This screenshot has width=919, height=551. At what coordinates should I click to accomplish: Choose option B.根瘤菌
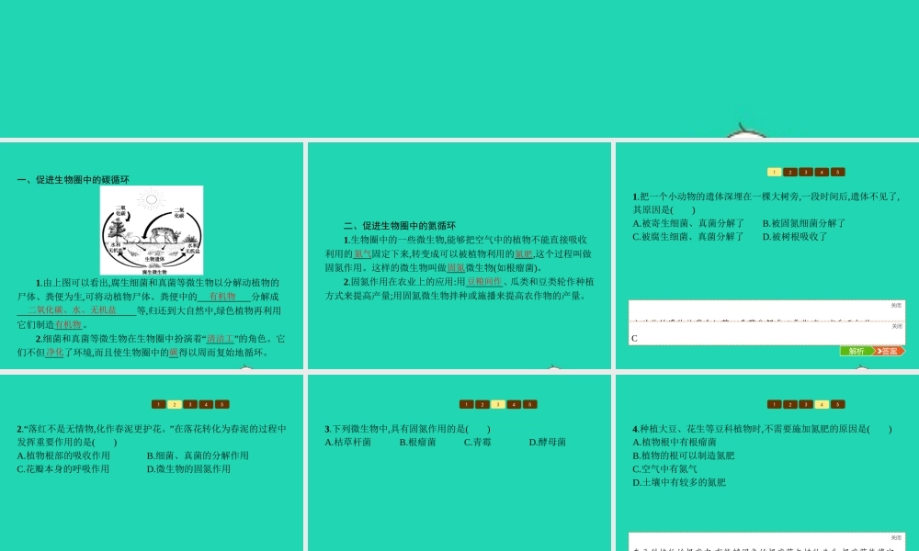pos(418,442)
